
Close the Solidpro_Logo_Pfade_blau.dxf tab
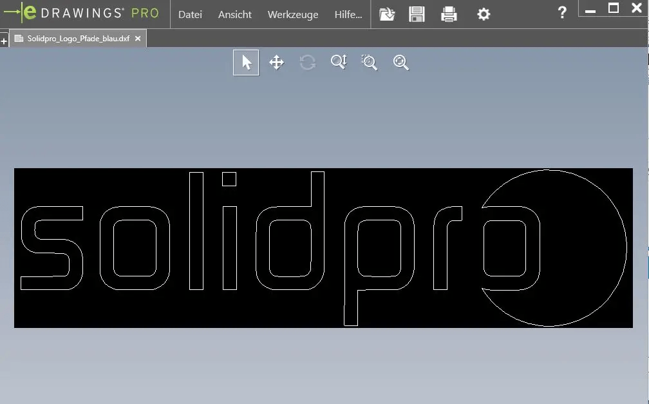pyautogui.click(x=137, y=38)
